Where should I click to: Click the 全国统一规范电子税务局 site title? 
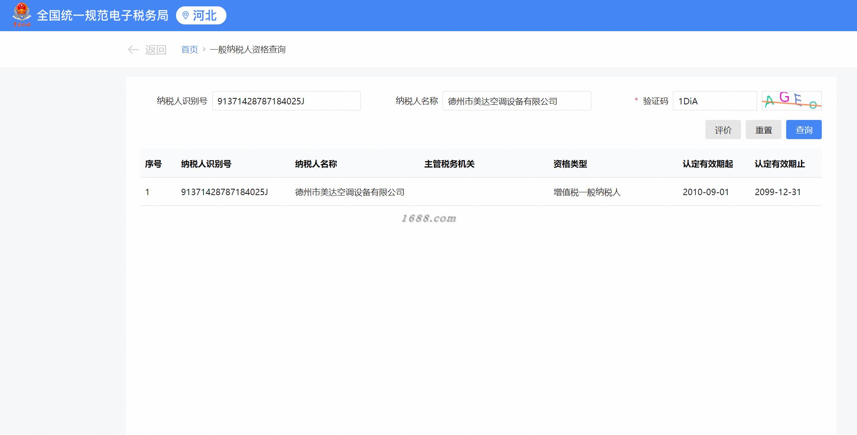102,16
